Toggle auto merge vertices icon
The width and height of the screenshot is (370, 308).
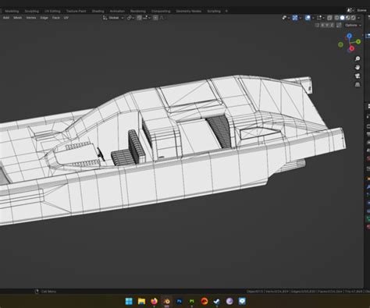[339, 25]
